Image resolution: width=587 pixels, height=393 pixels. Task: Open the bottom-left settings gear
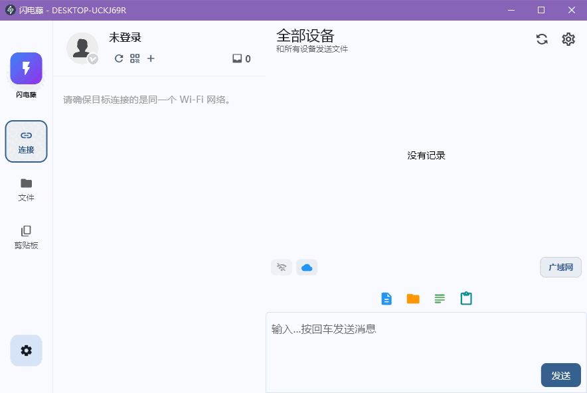[26, 351]
